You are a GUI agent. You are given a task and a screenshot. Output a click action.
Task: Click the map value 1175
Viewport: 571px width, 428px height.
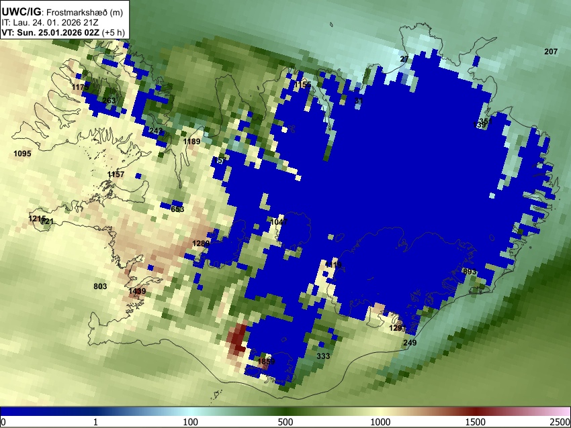(x=80, y=87)
